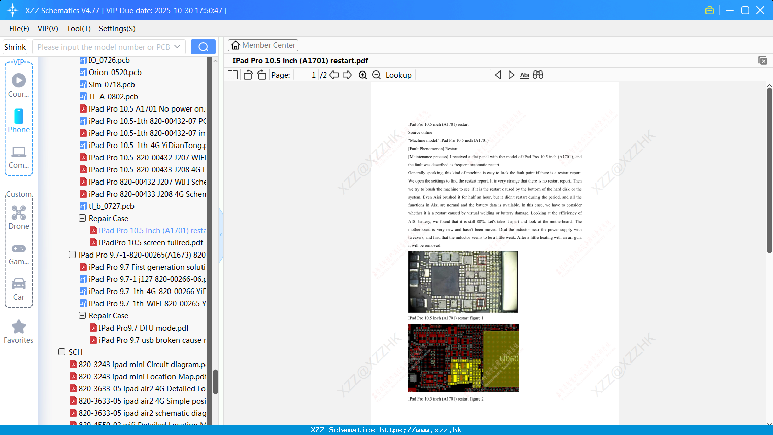The image size is (773, 435).
Task: Zoom out of the PDF
Action: tap(377, 75)
